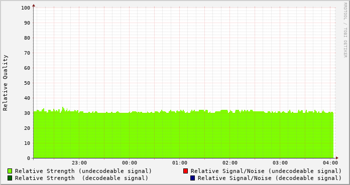The width and height of the screenshot is (350, 185).
Task: Click the red arrow at y-axis top
Action: point(34,6)
